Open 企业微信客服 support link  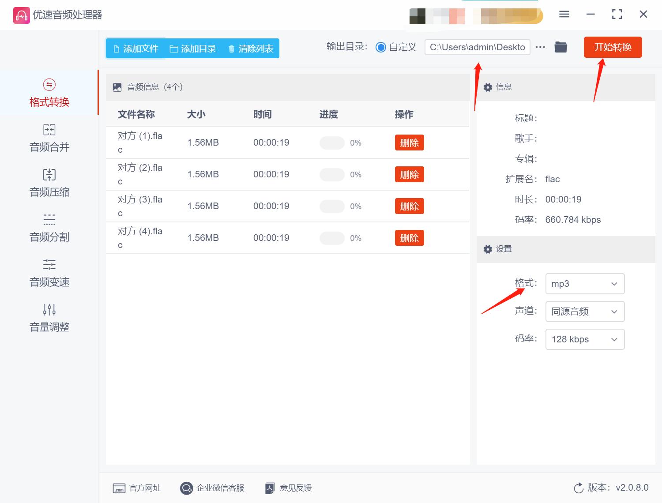(x=212, y=488)
